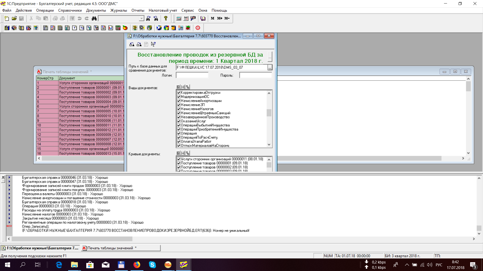Click the tomato-like red fruit toolbar icon

125,28
